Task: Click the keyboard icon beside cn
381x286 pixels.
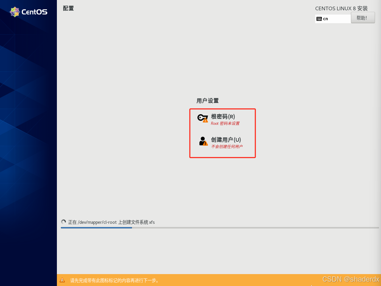Action: pos(319,19)
